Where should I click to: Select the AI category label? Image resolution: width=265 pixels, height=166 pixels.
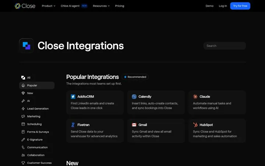(28, 101)
